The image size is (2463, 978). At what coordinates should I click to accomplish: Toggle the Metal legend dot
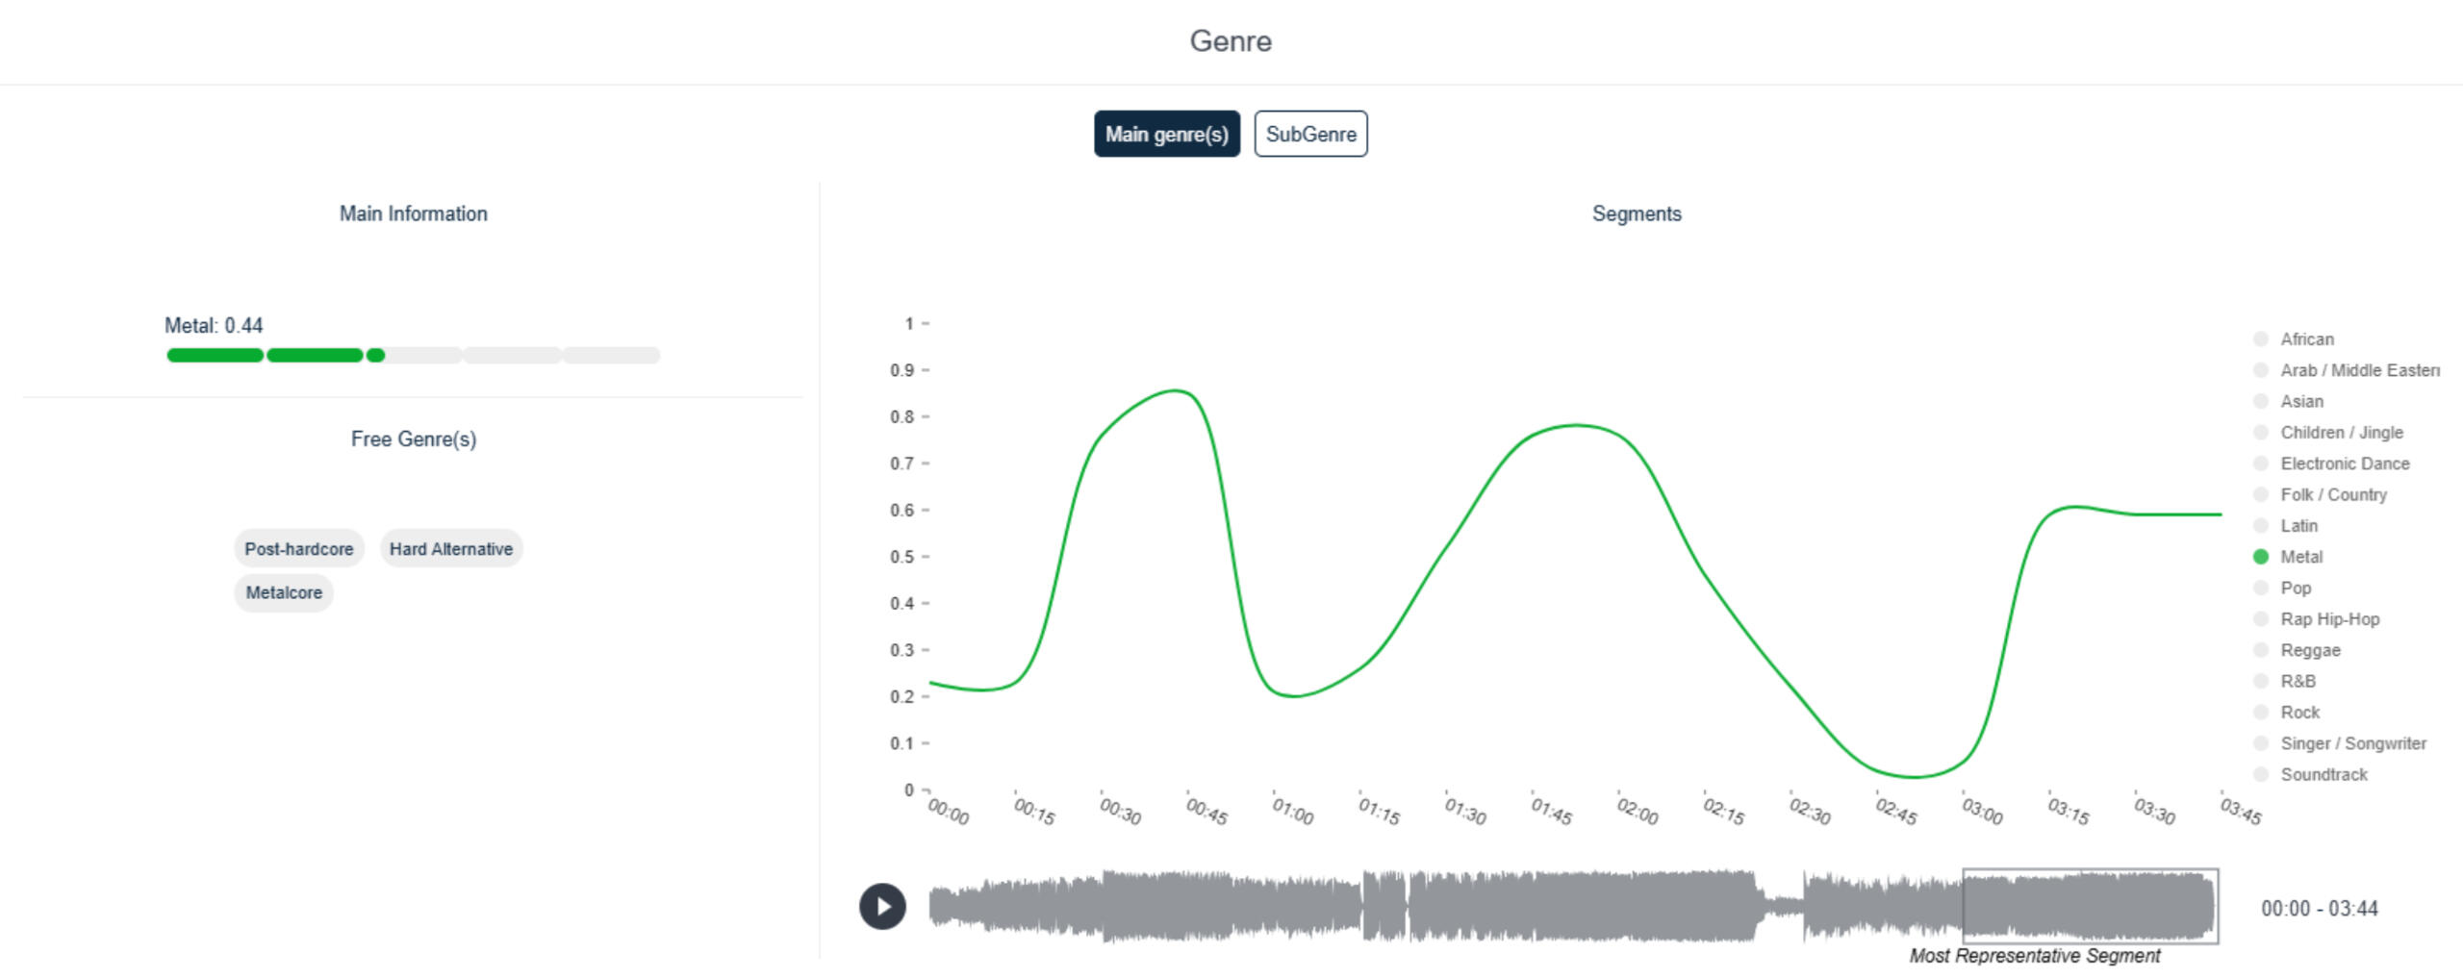coord(2261,557)
